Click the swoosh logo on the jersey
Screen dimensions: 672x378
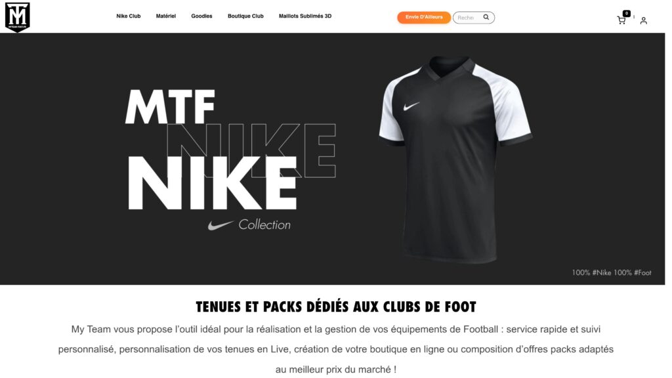tap(411, 106)
